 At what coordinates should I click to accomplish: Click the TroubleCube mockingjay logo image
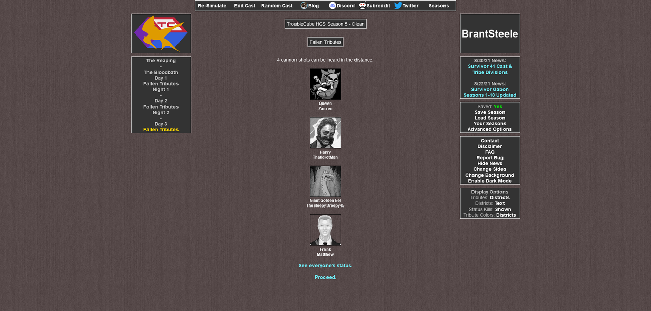pos(161,33)
